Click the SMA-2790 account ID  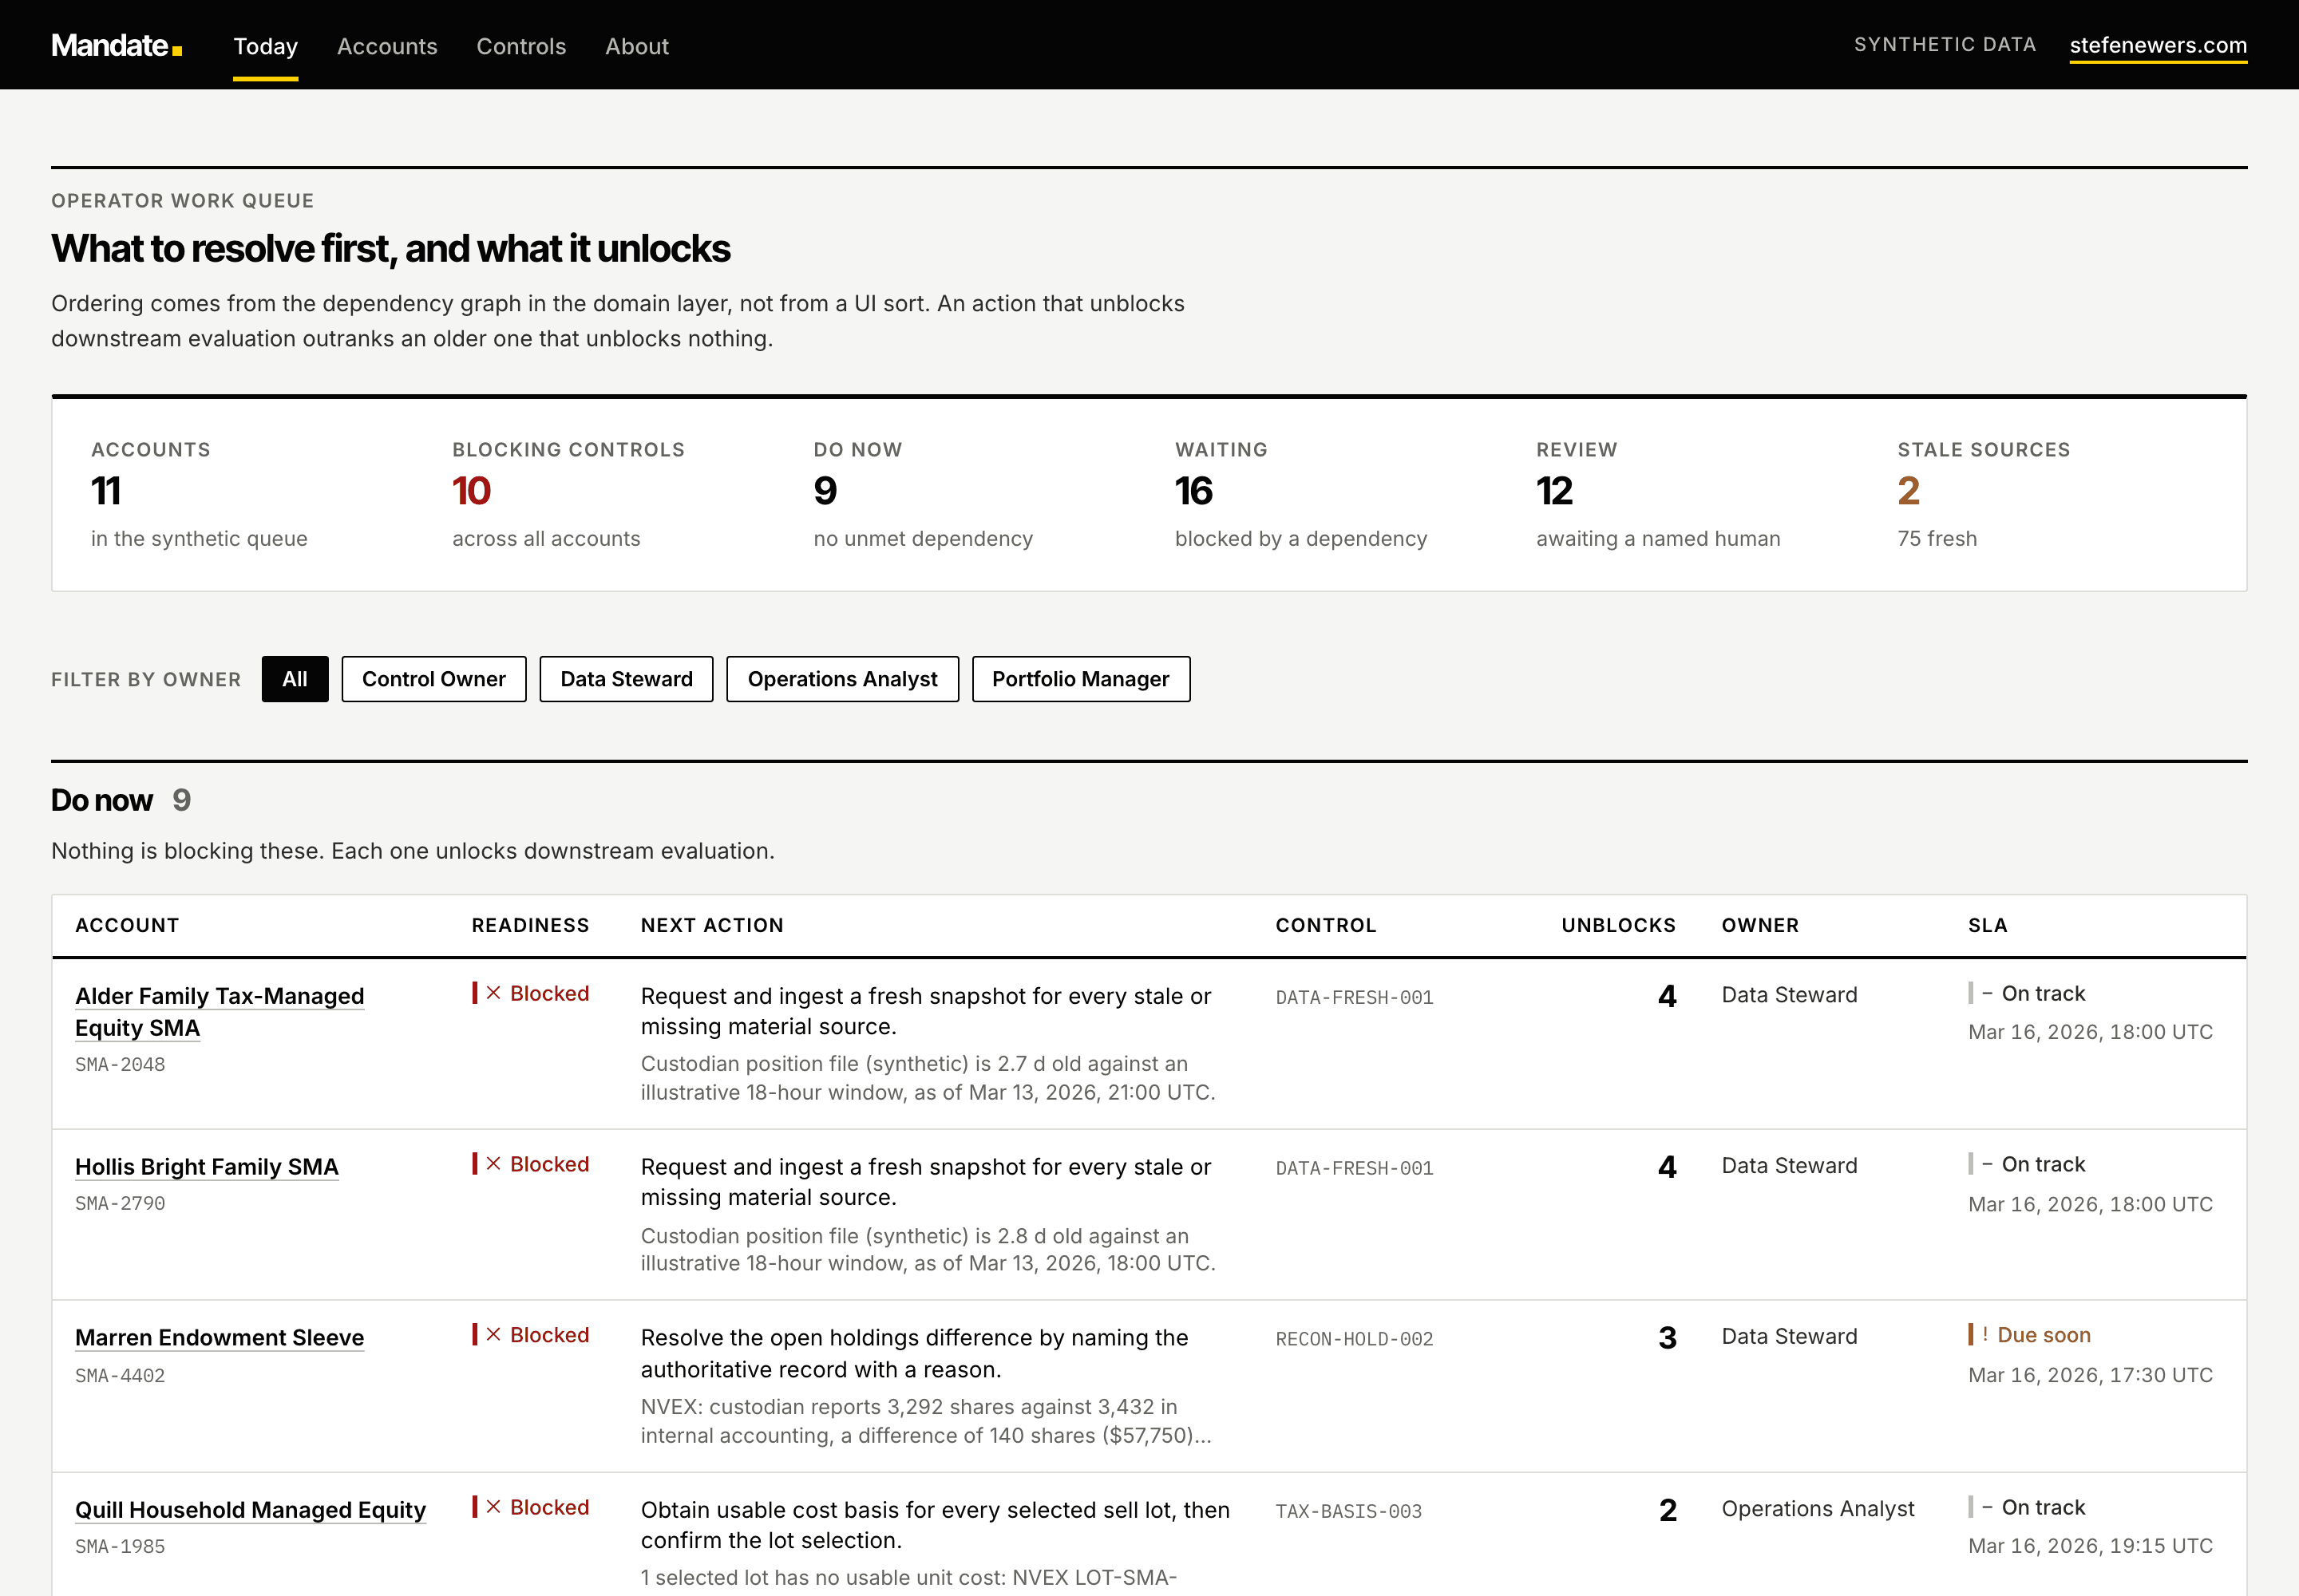pyautogui.click(x=120, y=1203)
